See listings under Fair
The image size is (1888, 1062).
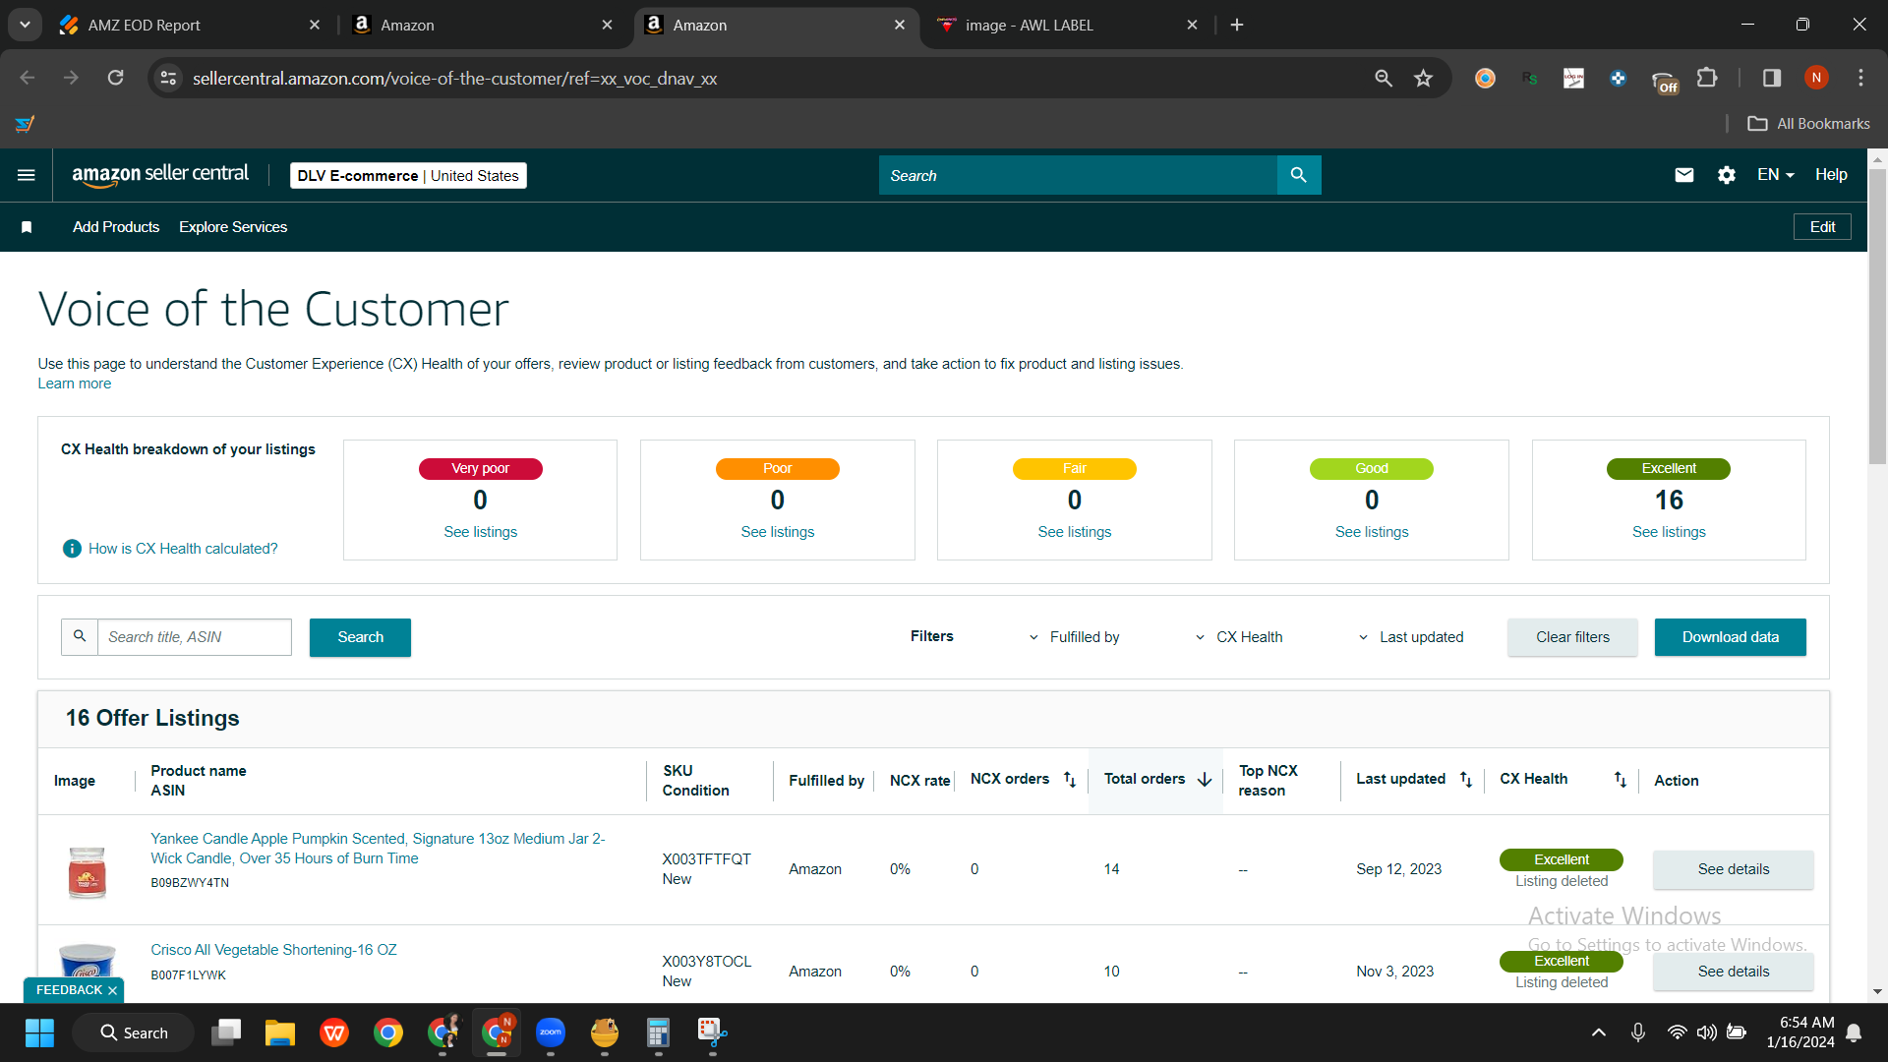tap(1074, 532)
